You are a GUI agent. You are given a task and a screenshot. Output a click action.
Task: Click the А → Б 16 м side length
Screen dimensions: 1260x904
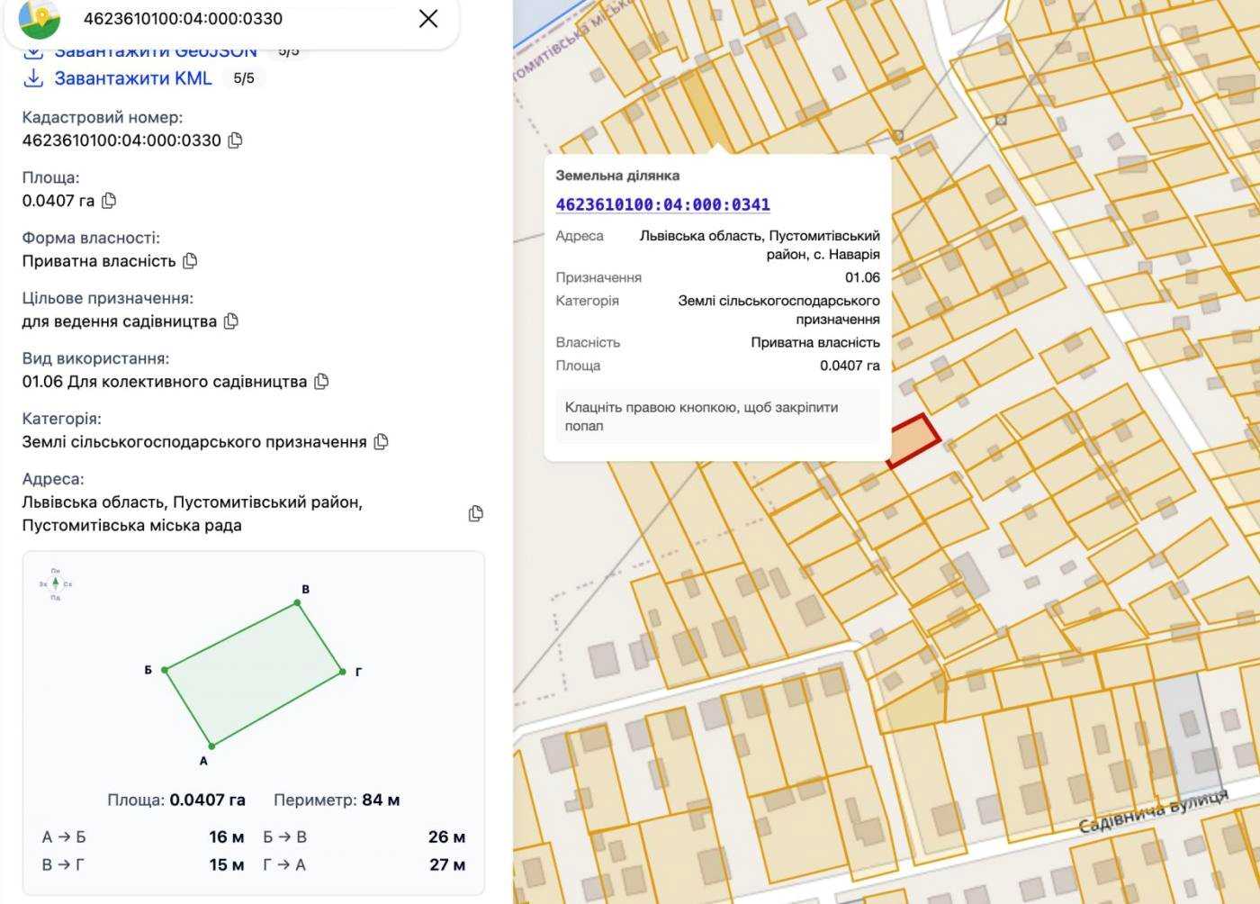[143, 837]
